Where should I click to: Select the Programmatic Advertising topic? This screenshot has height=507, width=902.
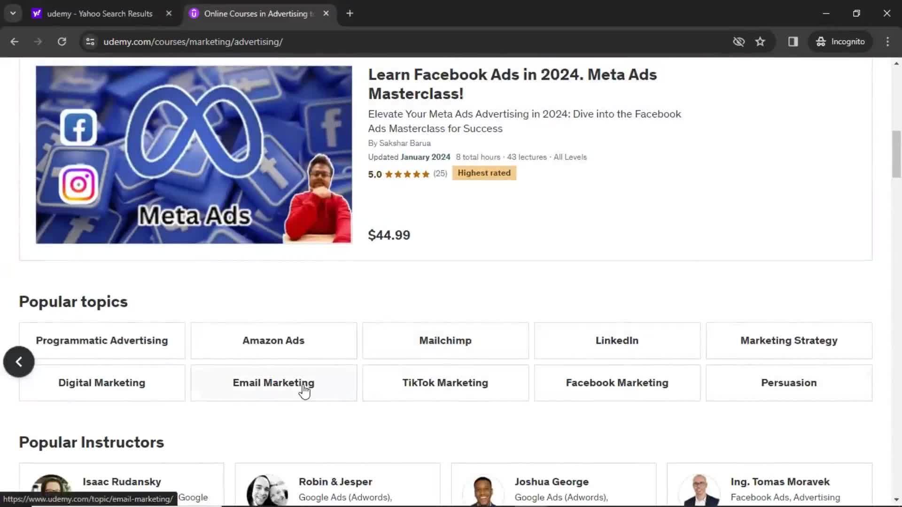[x=101, y=340]
